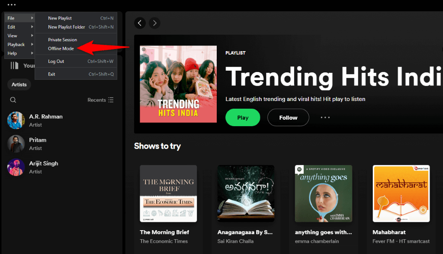Choose Log Out from File menu
The image size is (443, 254).
(56, 62)
